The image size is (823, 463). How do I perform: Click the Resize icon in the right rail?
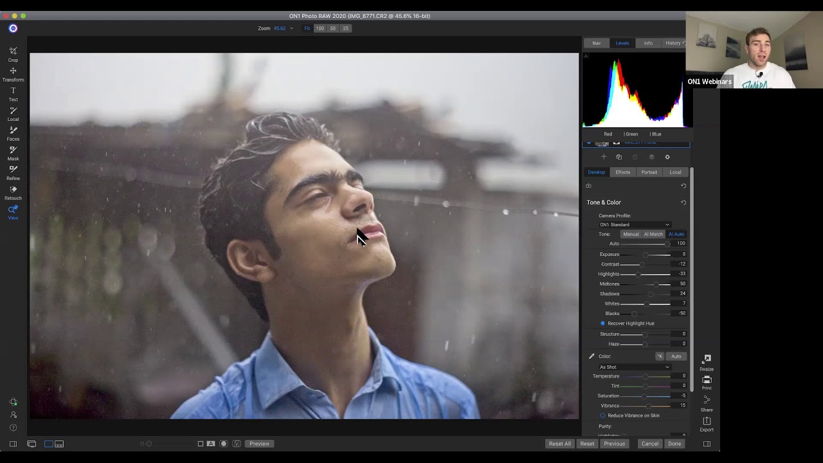[706, 363]
